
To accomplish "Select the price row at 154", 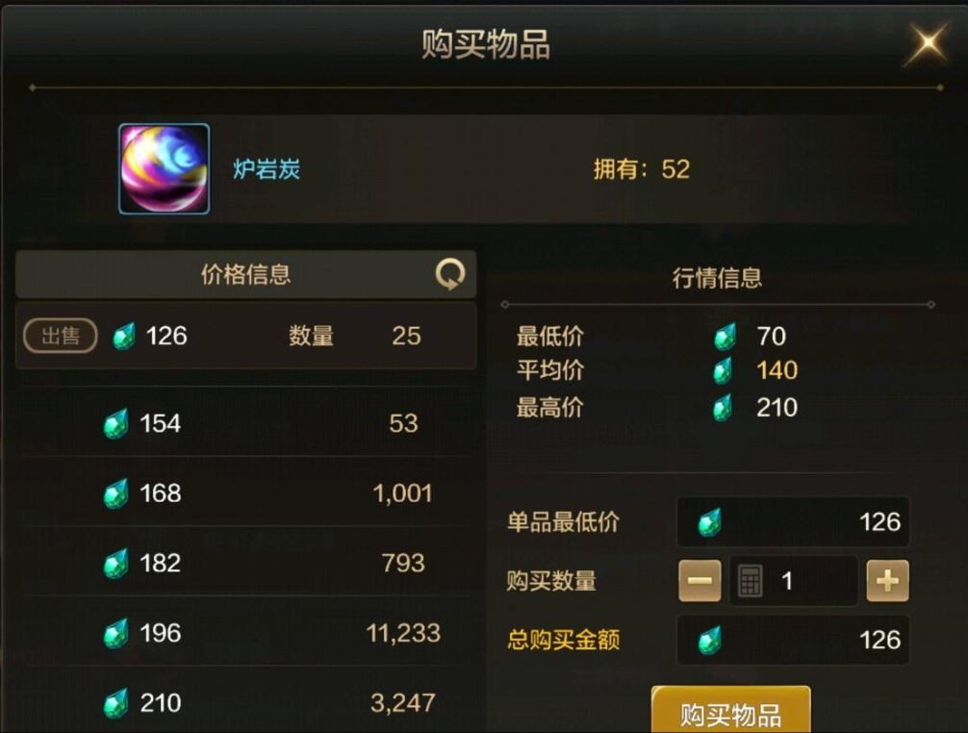I will point(245,423).
